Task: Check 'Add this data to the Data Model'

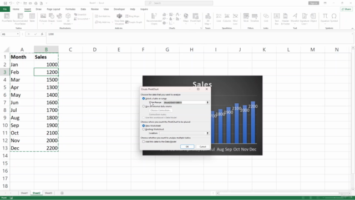Action: coord(144,142)
